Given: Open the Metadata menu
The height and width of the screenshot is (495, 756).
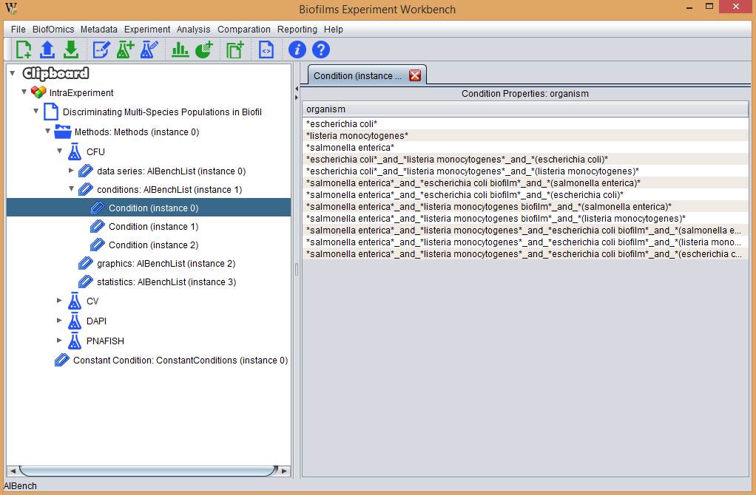Looking at the screenshot, I should tap(99, 30).
